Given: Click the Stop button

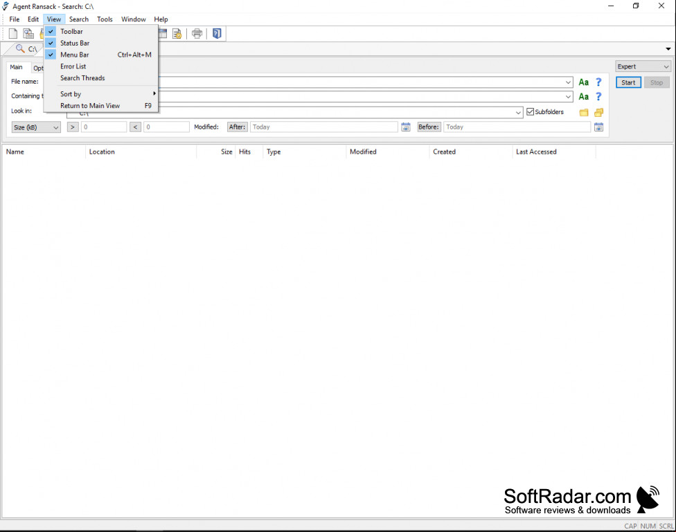Looking at the screenshot, I should click(657, 83).
